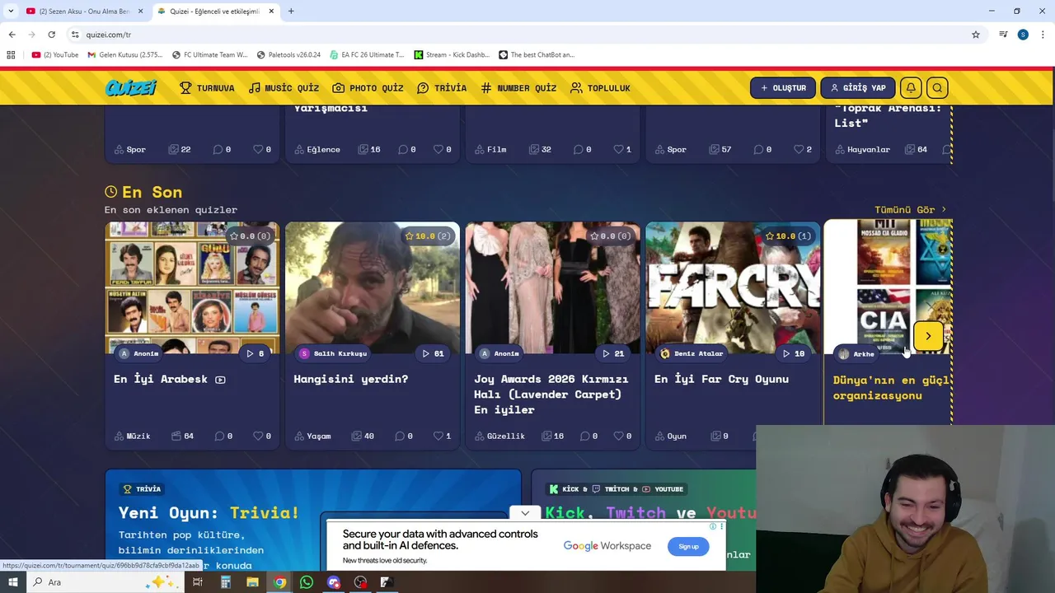This screenshot has width=1055, height=593.
Task: Open the site search magnifier icon
Action: [937, 88]
